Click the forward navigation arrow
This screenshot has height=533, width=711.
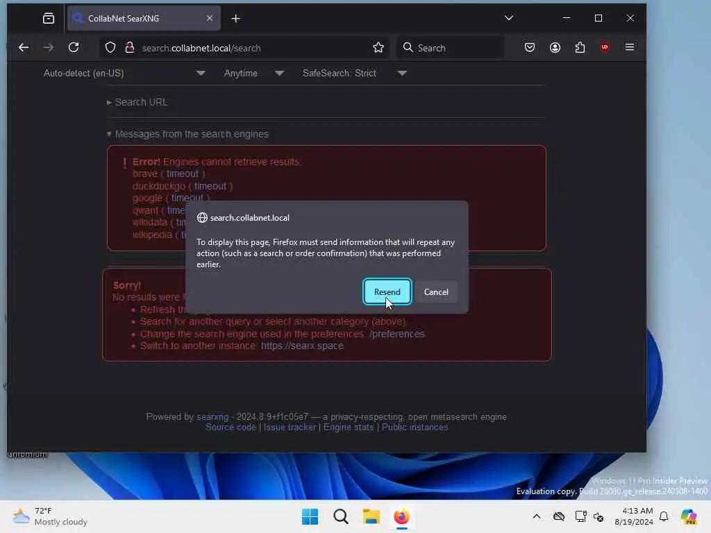click(x=49, y=48)
